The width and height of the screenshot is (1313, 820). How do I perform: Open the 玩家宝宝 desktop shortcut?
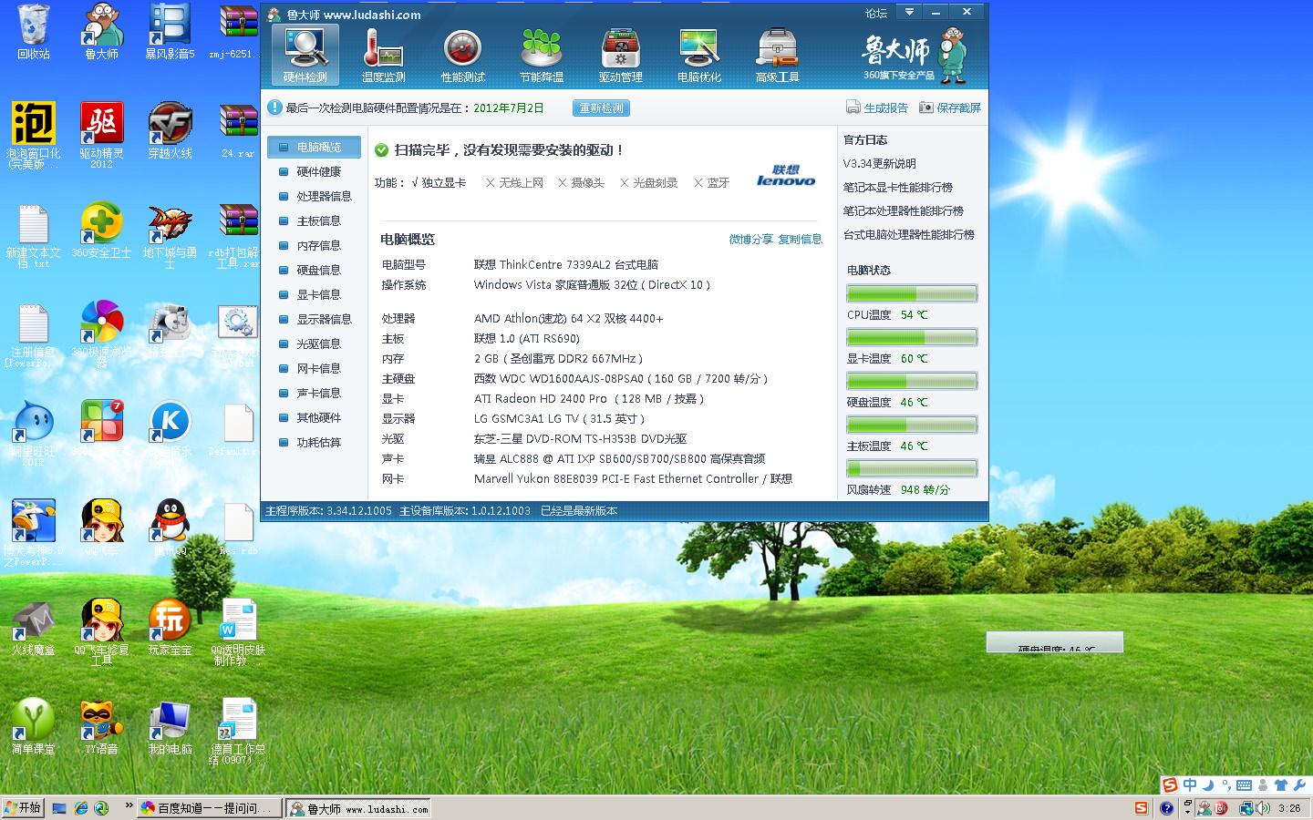click(170, 627)
